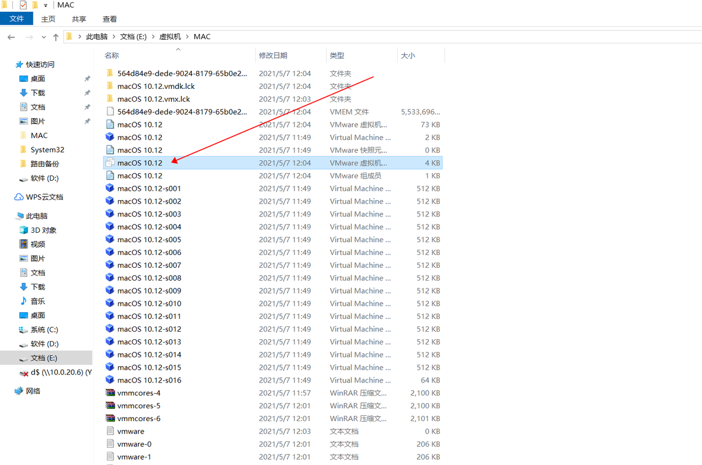Expand the chevron before 此电脑 in address bar
This screenshot has height=465, width=702.
(80, 37)
